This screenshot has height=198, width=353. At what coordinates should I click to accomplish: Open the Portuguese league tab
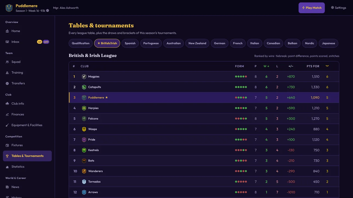point(151,43)
